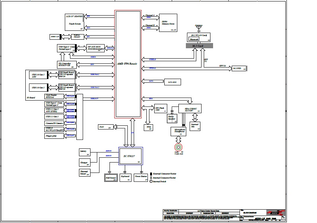Viewport: 317px width, 223px height.
Task: Select the Card Reader RTS5146 block
Action: (54, 96)
